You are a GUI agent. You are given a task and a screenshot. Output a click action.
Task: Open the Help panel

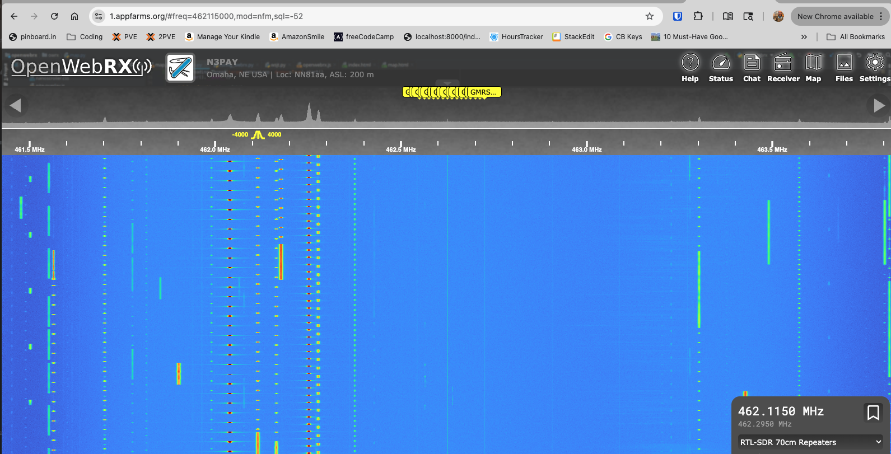(x=690, y=68)
